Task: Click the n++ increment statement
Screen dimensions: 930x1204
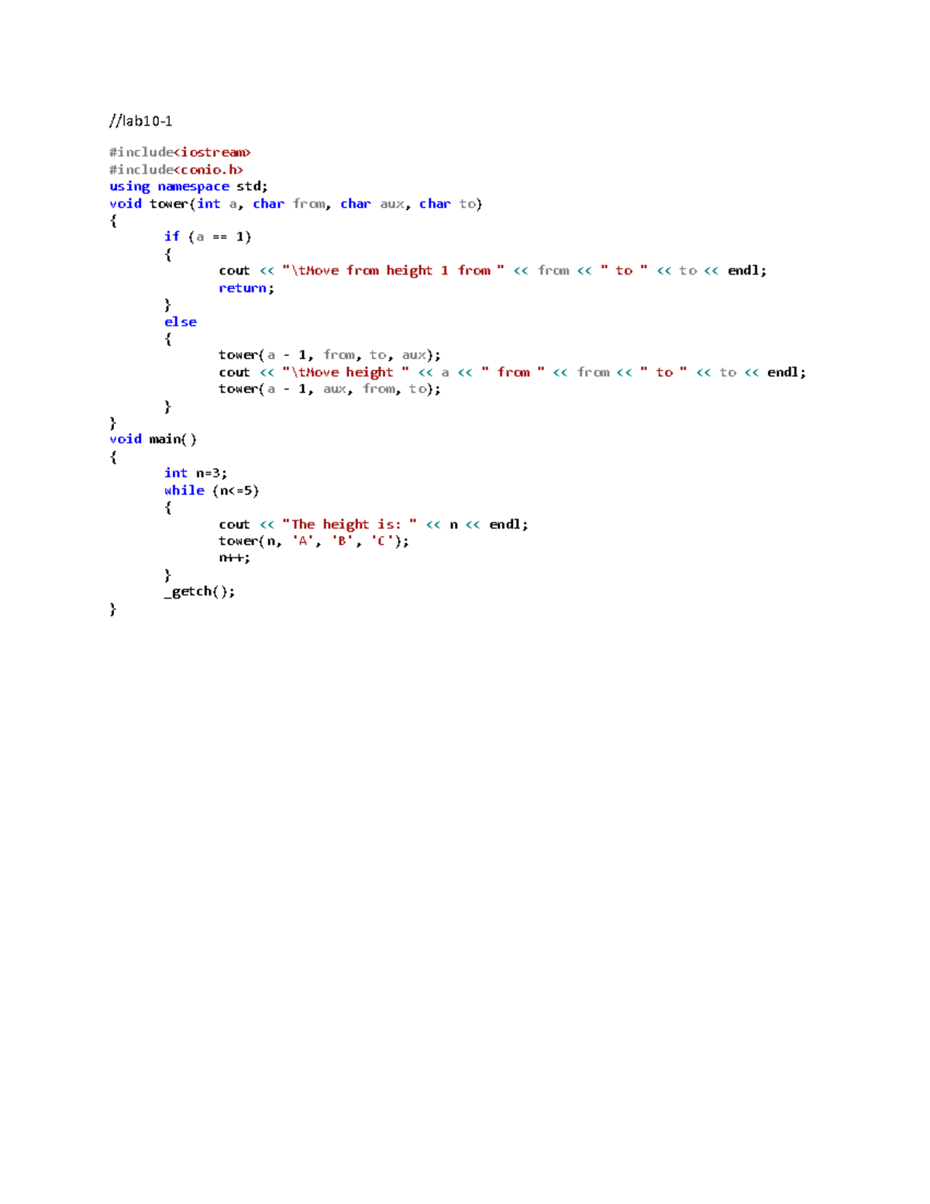Action: 234,557
